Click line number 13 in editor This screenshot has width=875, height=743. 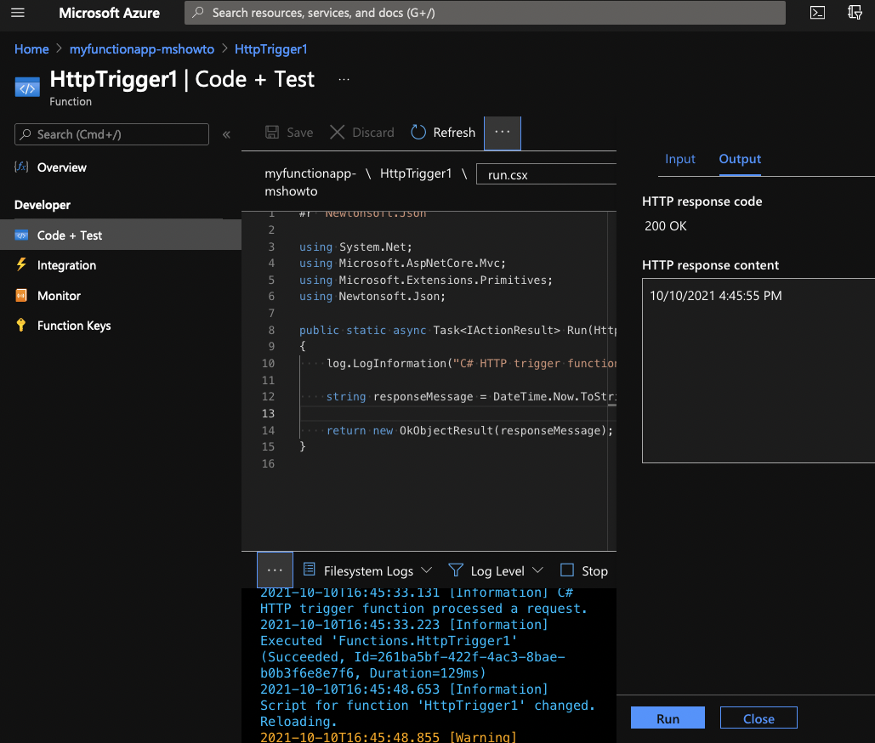[268, 413]
